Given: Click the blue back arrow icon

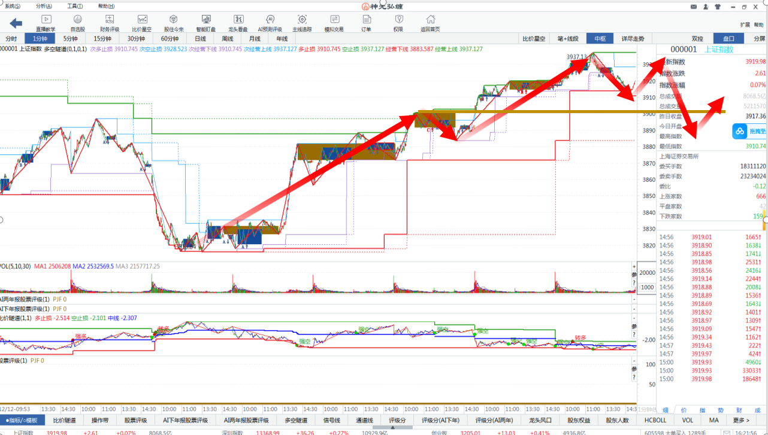Looking at the screenshot, I should tap(16, 23).
